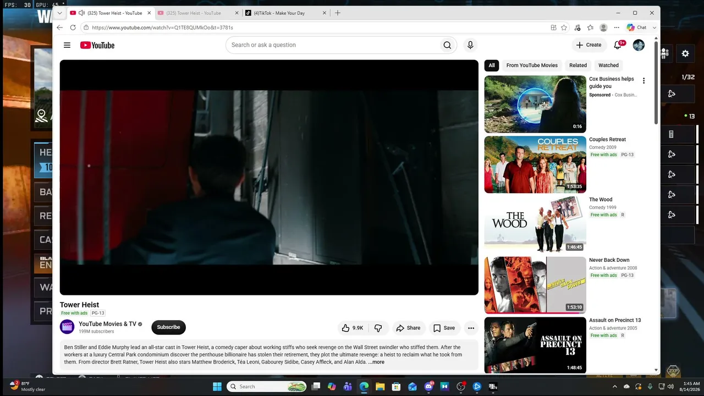Open the Couples Retreat movie thumbnail

pyautogui.click(x=535, y=164)
